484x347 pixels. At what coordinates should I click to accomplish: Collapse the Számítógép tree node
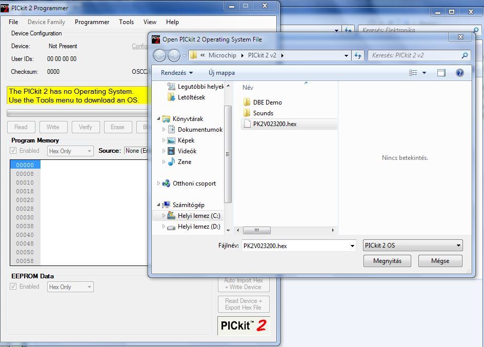(x=158, y=205)
